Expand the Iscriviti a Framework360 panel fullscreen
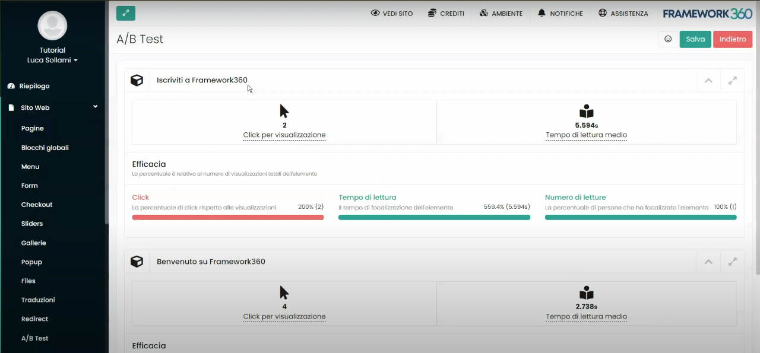This screenshot has height=353, width=760. click(733, 81)
